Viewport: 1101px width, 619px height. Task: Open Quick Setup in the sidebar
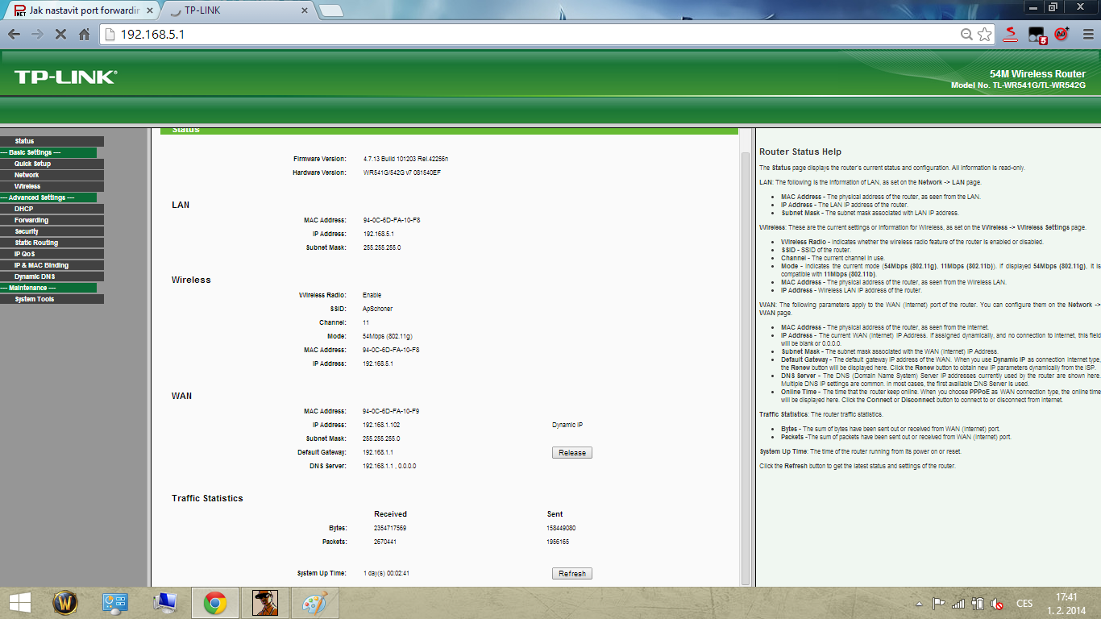pos(52,164)
